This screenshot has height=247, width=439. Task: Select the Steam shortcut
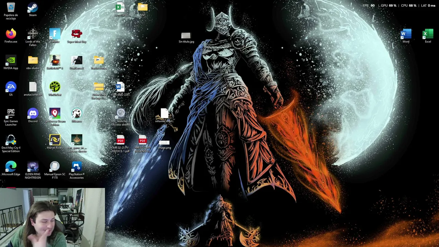pyautogui.click(x=33, y=10)
